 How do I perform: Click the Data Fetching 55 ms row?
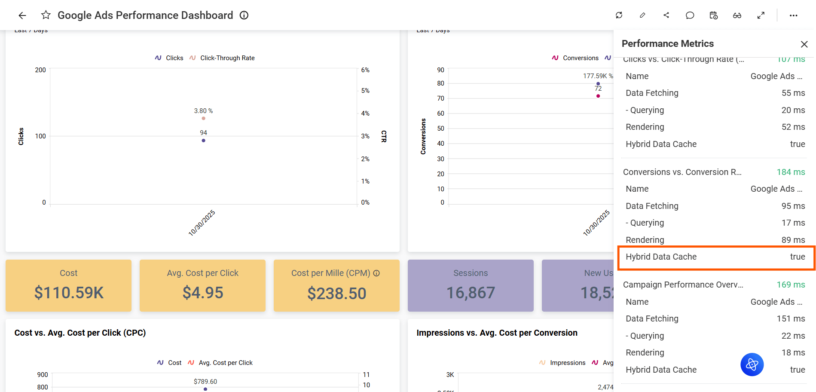[715, 93]
